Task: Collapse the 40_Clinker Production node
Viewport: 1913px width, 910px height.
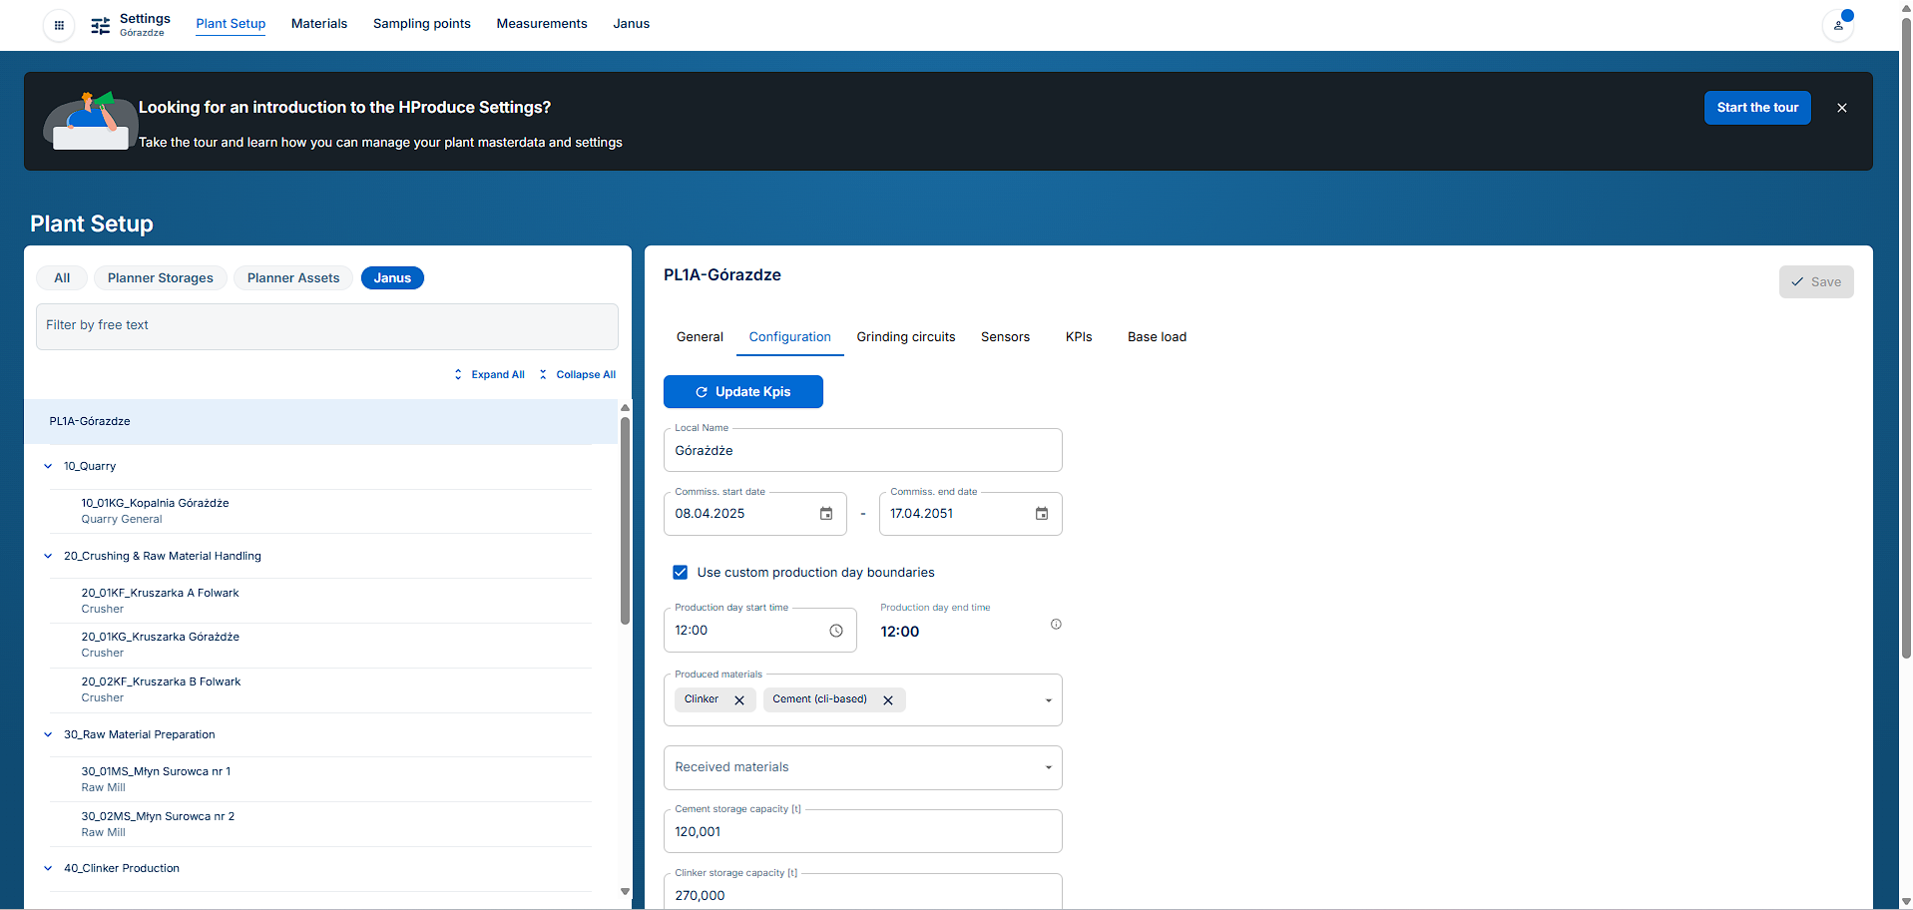Action: [48, 868]
